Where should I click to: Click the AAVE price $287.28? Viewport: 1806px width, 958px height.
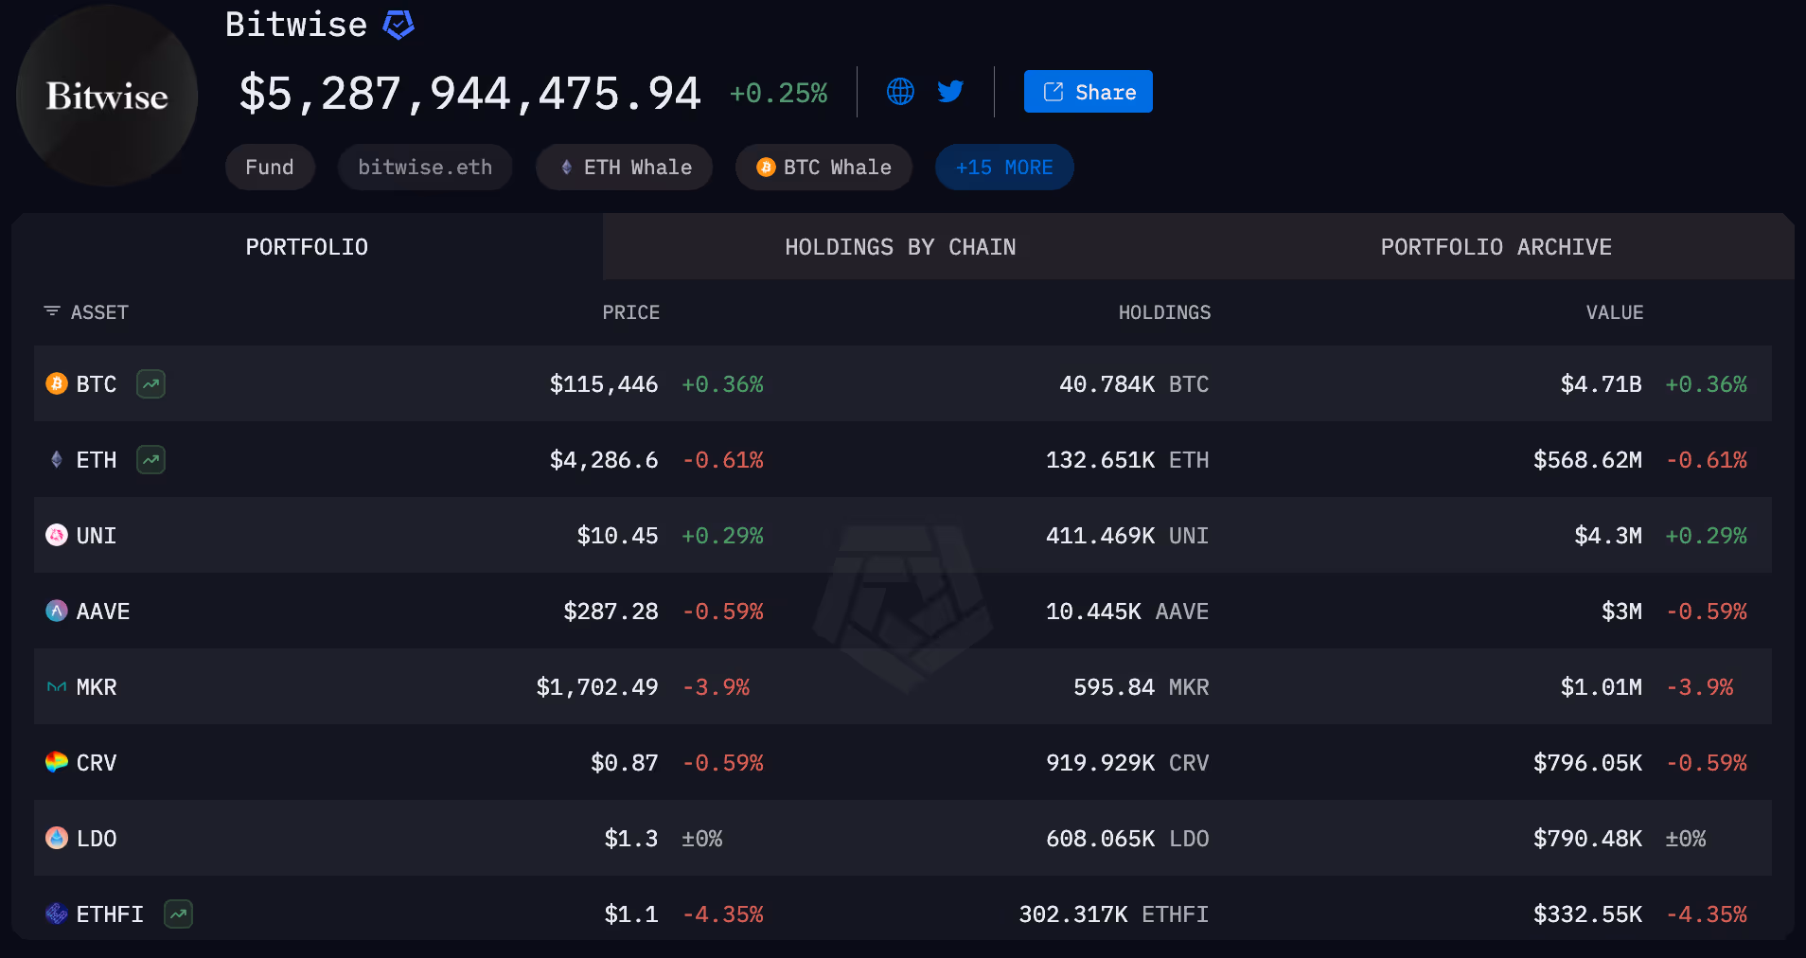click(x=611, y=612)
